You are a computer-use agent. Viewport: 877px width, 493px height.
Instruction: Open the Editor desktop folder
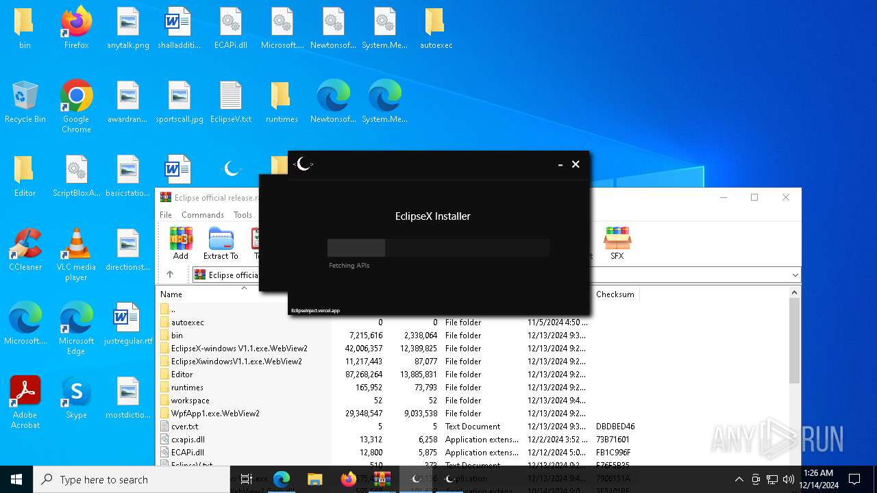click(x=25, y=177)
